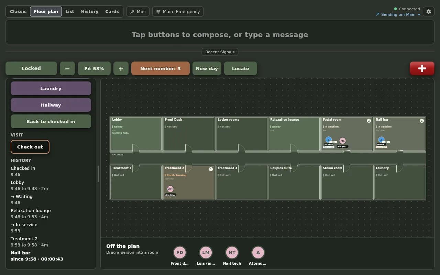Zoom in with the plus button

(121, 68)
